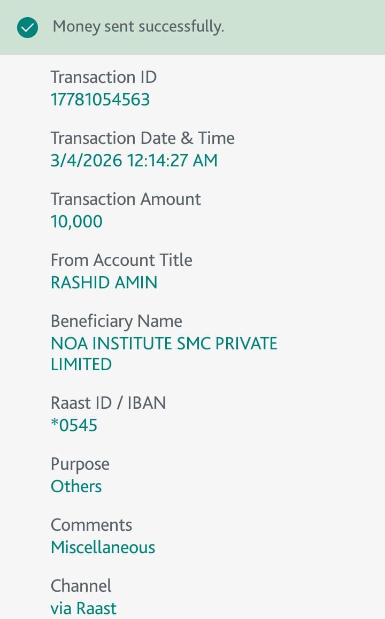Click the Transaction Amount label
The height and width of the screenshot is (619, 385).
coord(126,199)
